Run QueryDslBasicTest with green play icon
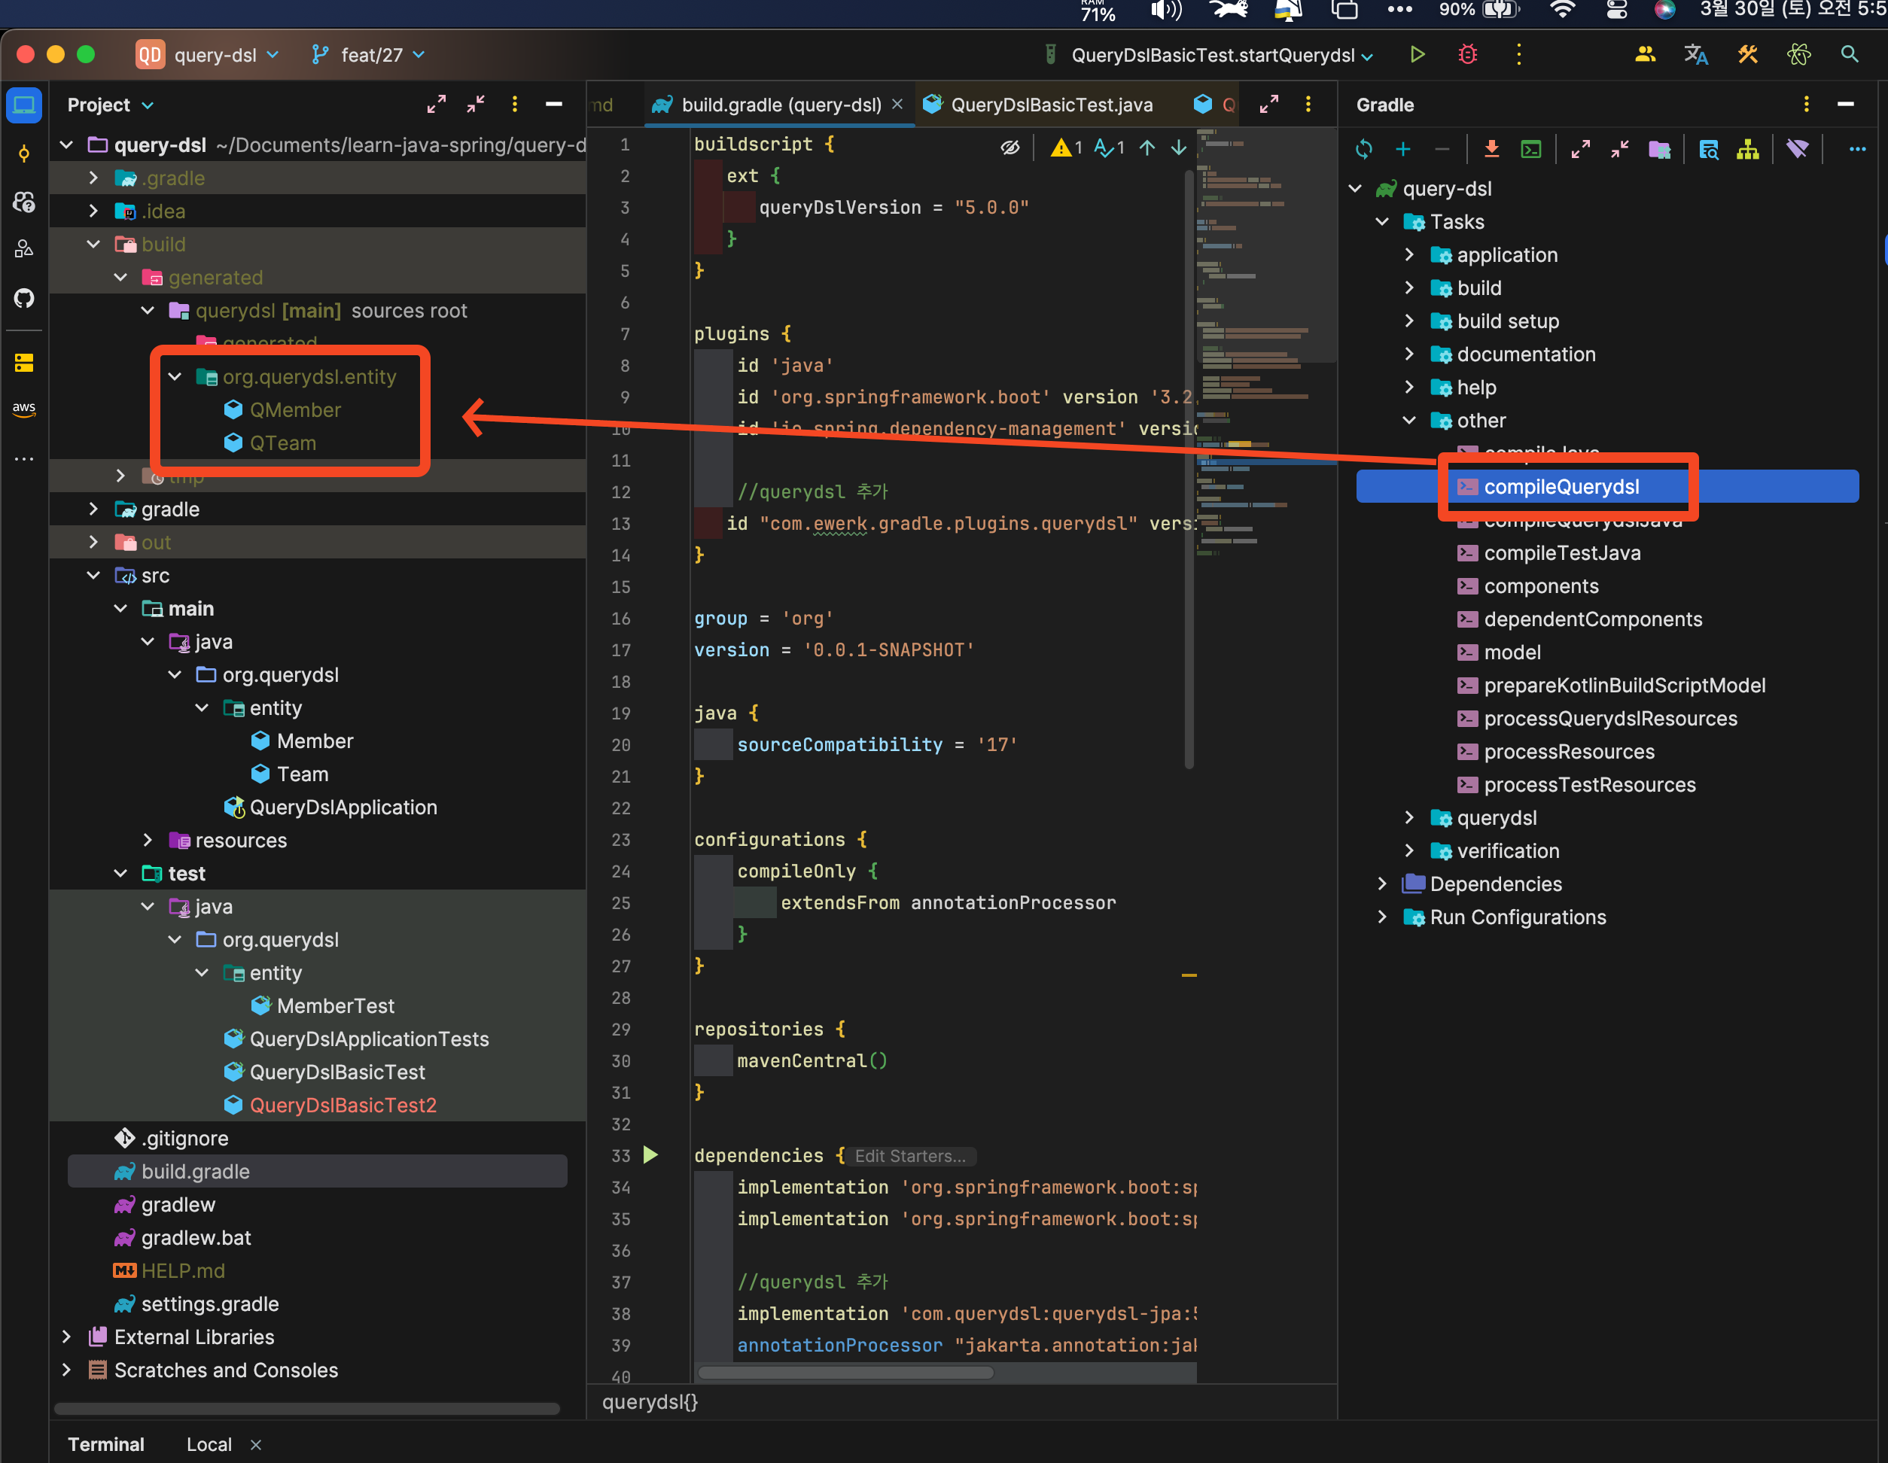1888x1463 pixels. click(1417, 55)
